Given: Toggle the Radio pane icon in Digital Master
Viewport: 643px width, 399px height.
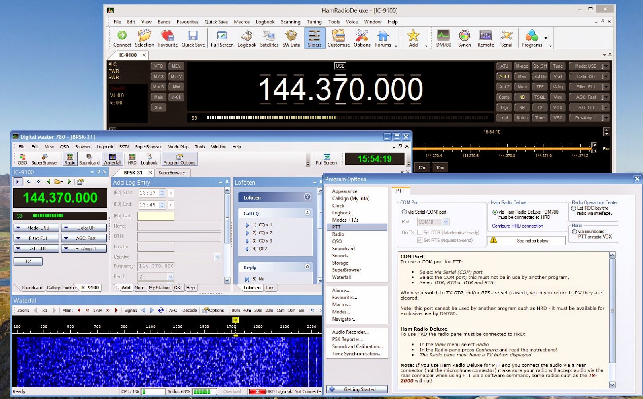Looking at the screenshot, I should pos(70,159).
